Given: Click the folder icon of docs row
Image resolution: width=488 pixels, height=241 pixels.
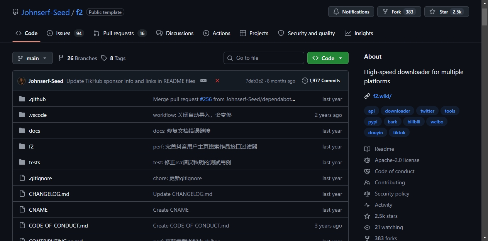Looking at the screenshot, I should (22, 131).
